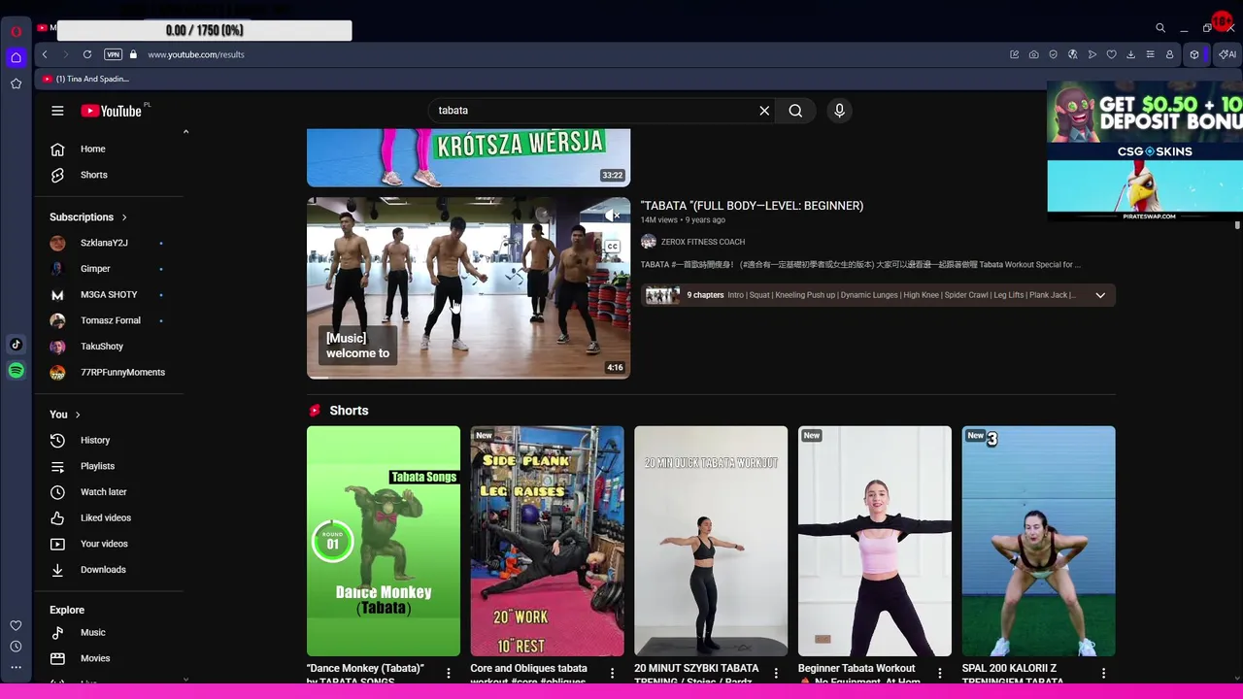Open options for Dance Monkey short
Image resolution: width=1243 pixels, height=699 pixels.
click(448, 673)
